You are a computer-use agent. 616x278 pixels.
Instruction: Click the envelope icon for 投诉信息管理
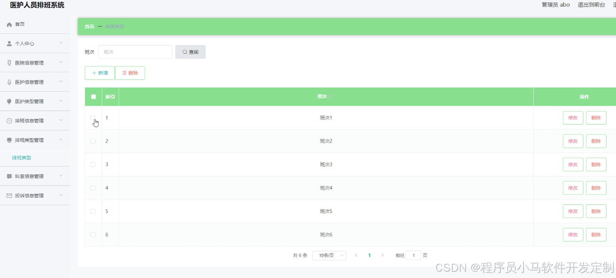(9, 196)
